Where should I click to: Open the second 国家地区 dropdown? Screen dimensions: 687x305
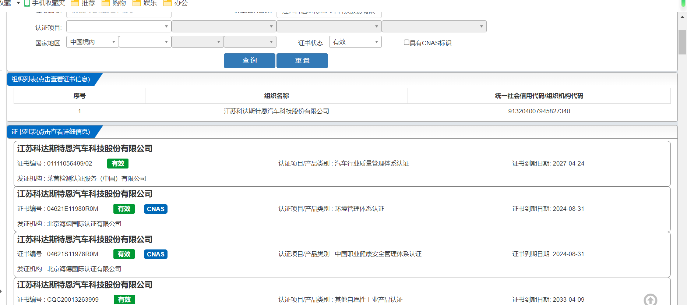(145, 42)
